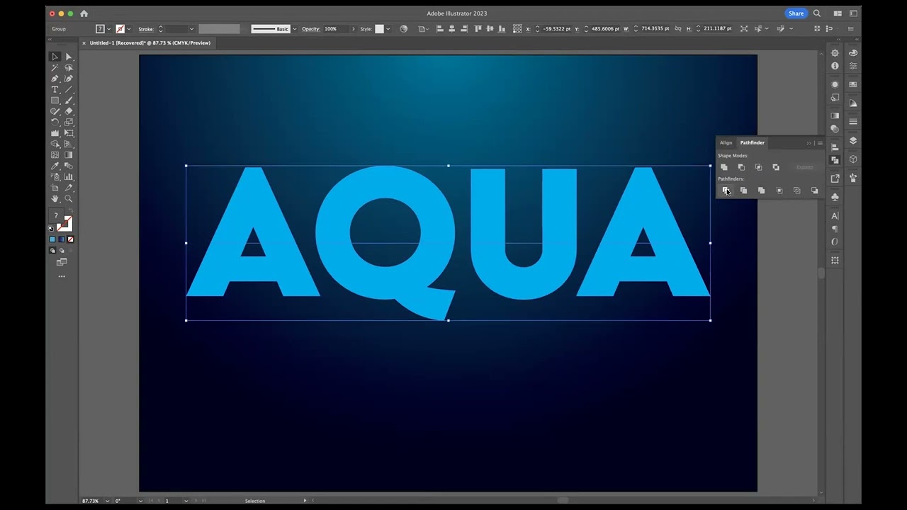Set the fill to None in toolbox
This screenshot has width=907, height=510.
coord(70,239)
